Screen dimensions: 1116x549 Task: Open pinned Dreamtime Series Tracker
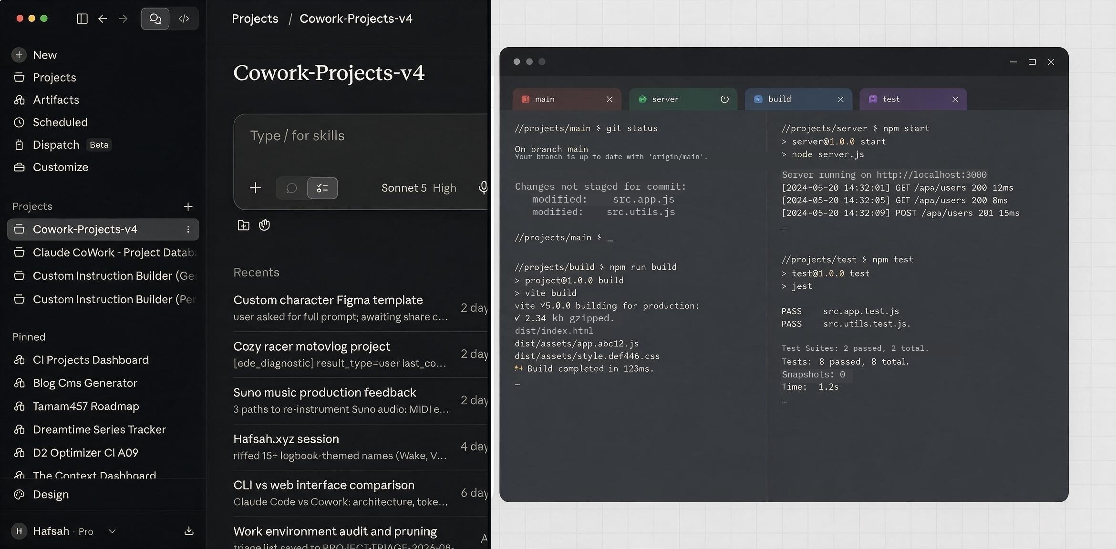(90, 429)
